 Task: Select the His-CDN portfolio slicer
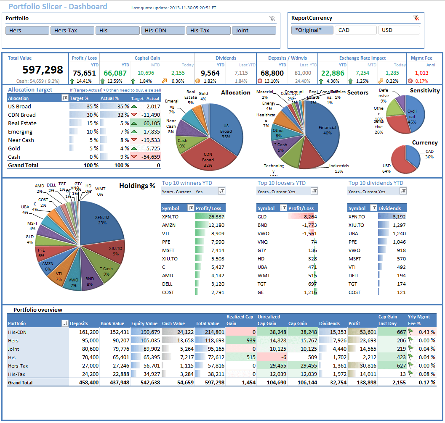(x=163, y=30)
